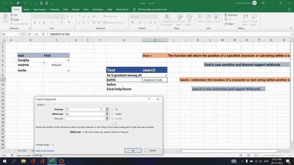The image size is (294, 165).
Task: Open the Copy dropdown arrow
Action: point(22,19)
